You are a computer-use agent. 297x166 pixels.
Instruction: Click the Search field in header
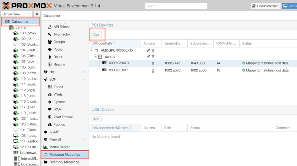176,6
